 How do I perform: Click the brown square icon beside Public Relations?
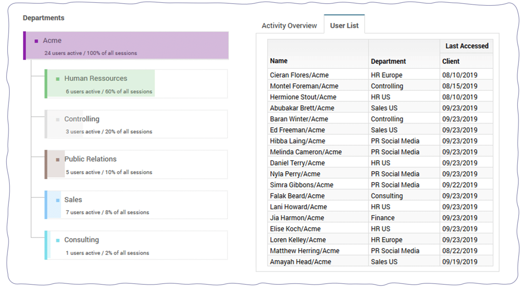click(x=58, y=159)
